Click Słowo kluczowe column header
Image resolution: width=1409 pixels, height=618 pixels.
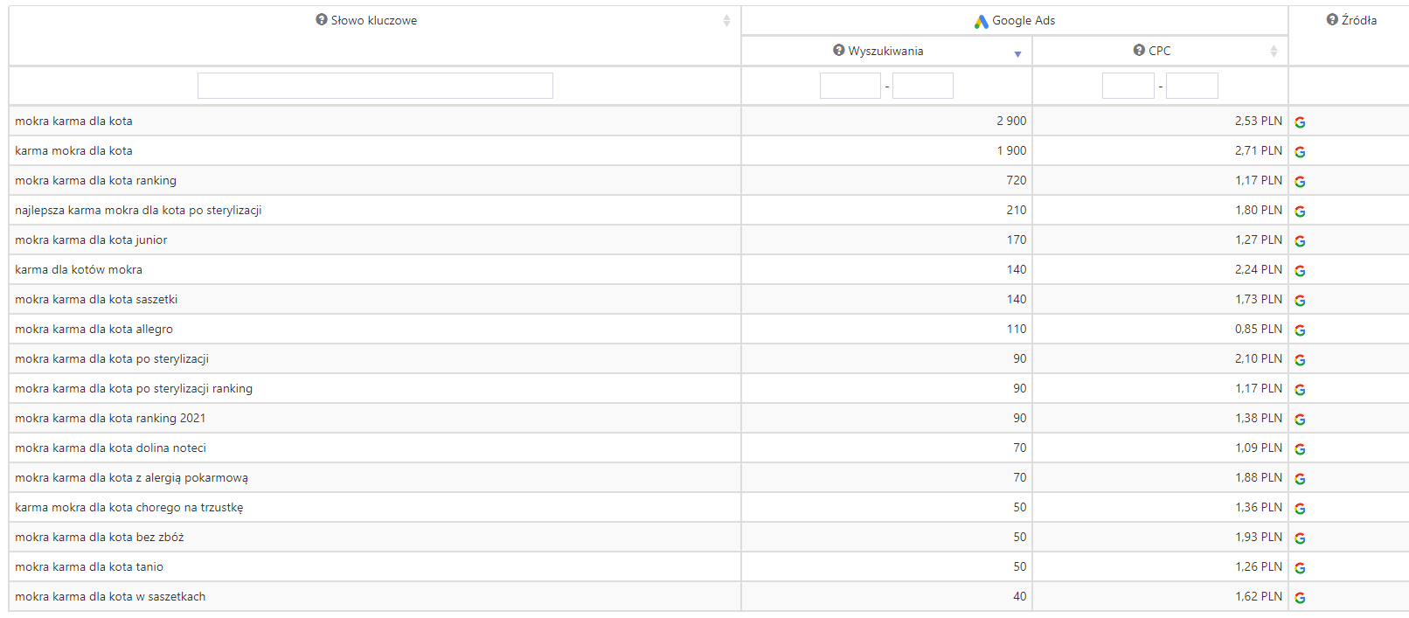374,20
